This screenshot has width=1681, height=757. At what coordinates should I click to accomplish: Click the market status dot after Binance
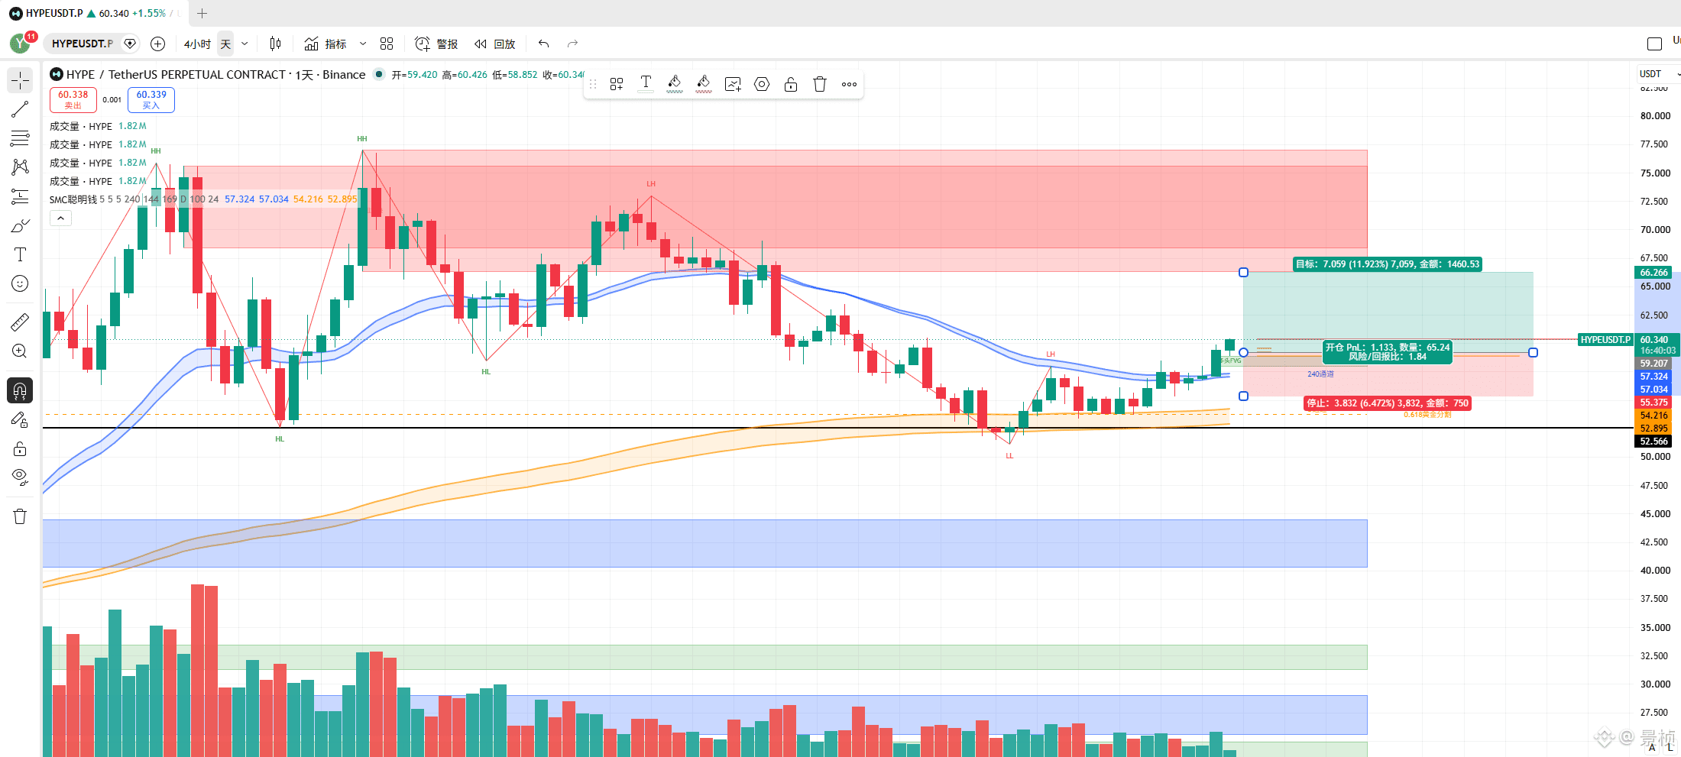pyautogui.click(x=378, y=74)
